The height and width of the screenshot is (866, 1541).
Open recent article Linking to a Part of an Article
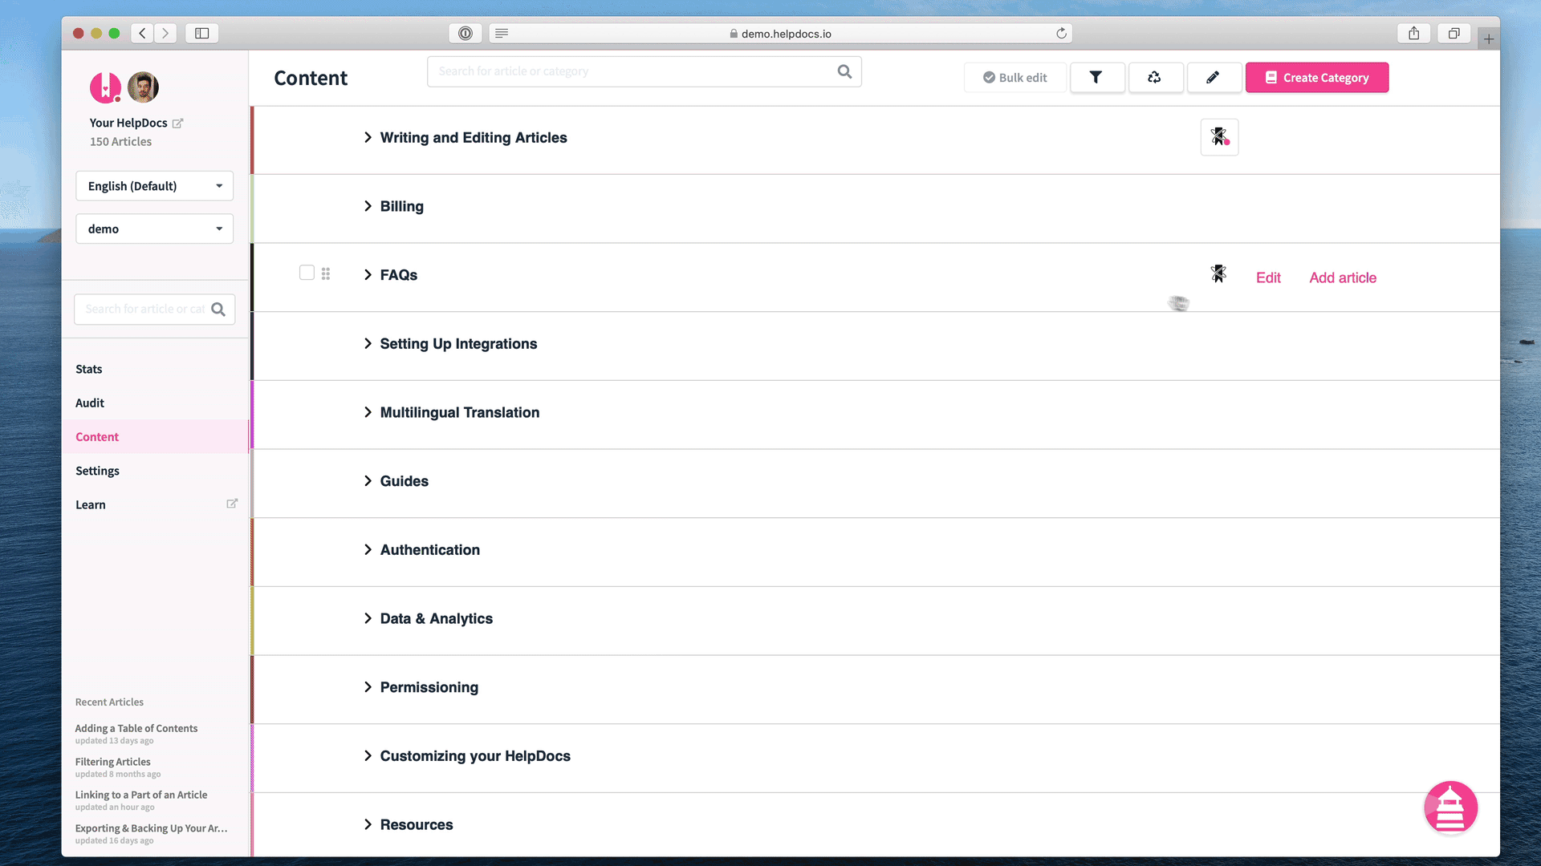[x=141, y=795]
